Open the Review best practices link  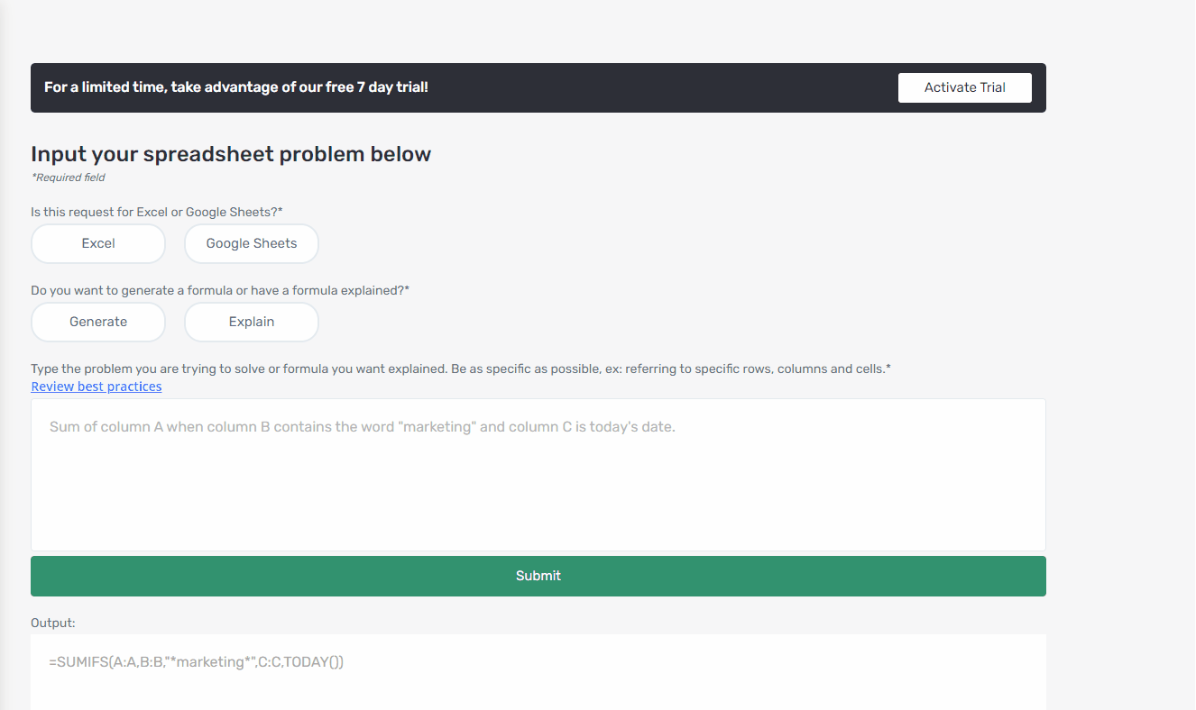[96, 386]
